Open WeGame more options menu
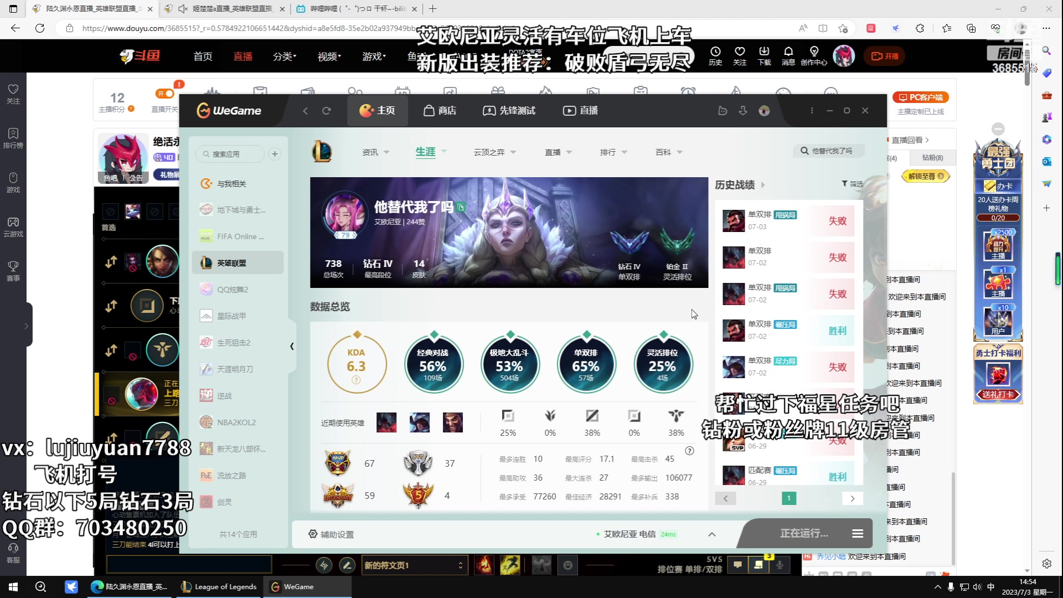The width and height of the screenshot is (1063, 598). [812, 111]
